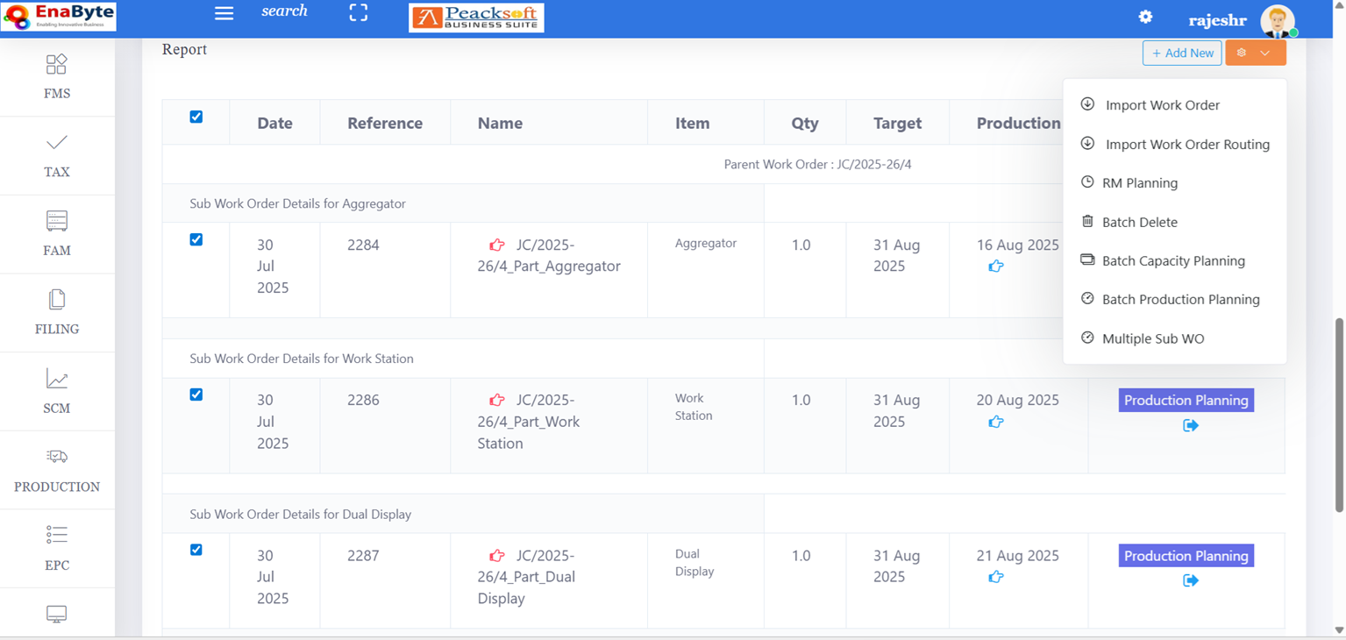Select Import Work Order Routing option
The height and width of the screenshot is (640, 1346).
point(1186,144)
